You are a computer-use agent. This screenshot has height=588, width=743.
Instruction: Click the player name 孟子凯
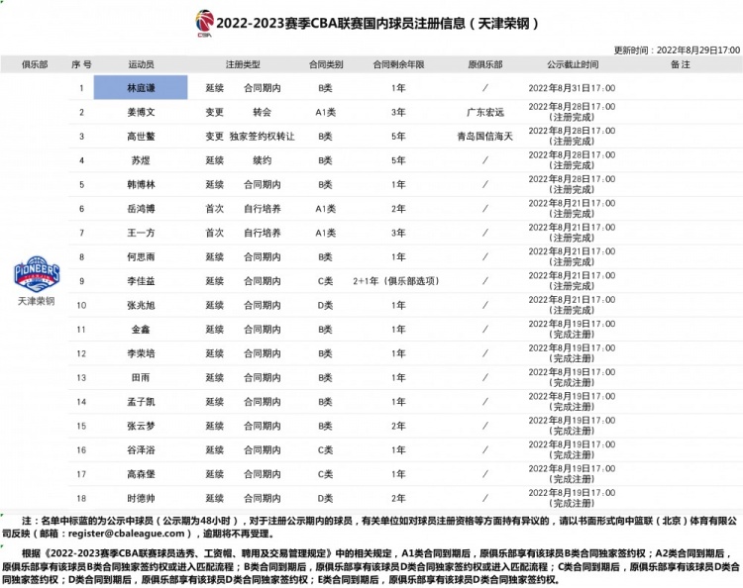coord(141,402)
